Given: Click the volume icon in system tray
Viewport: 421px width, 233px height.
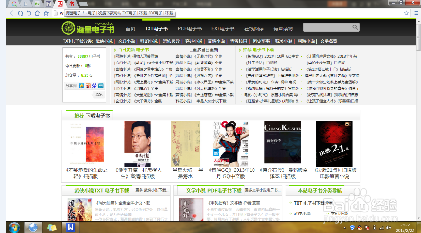Looking at the screenshot, I should click(x=388, y=228).
